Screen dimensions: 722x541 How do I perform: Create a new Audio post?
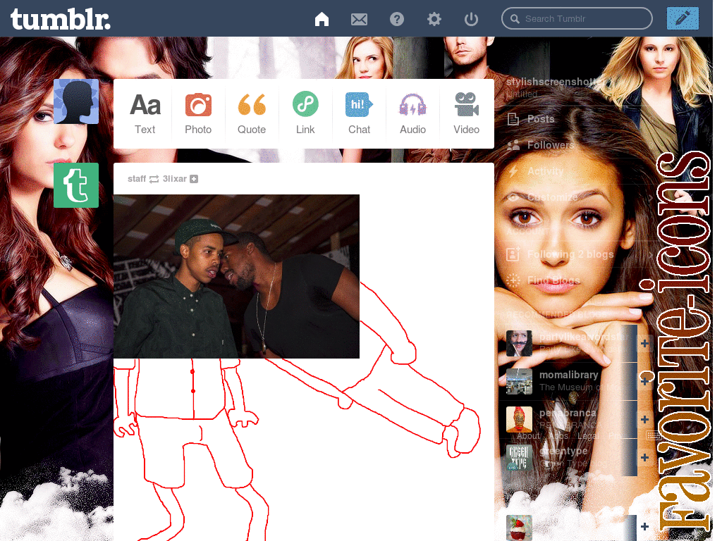point(412,113)
